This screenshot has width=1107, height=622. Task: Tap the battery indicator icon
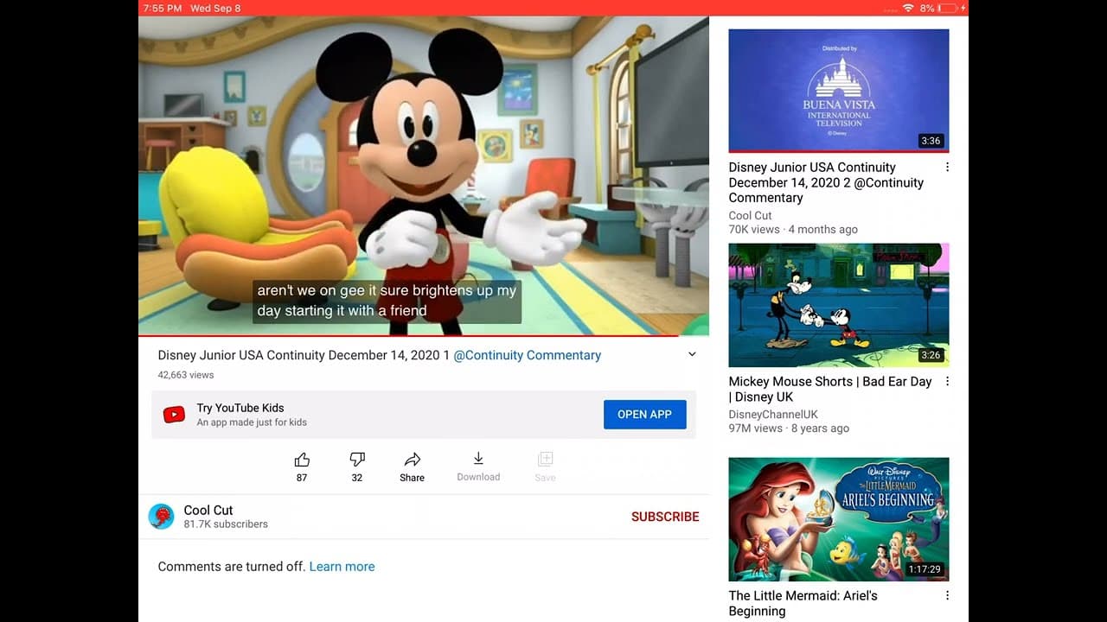click(948, 8)
